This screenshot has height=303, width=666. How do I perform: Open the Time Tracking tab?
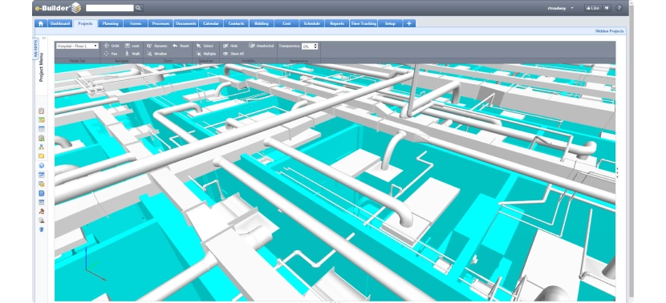coord(363,24)
